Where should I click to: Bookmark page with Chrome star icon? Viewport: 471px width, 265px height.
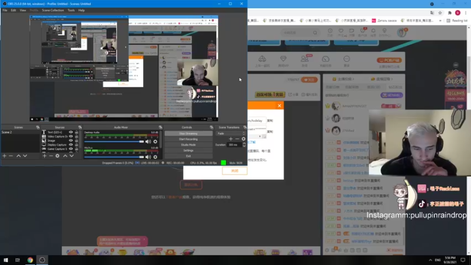(440, 13)
